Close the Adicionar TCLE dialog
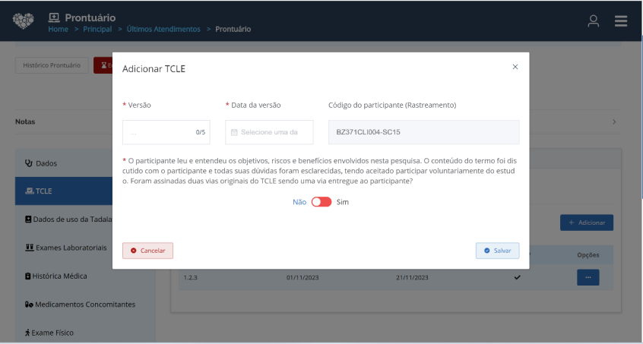The width and height of the screenshot is (643, 344). click(515, 67)
